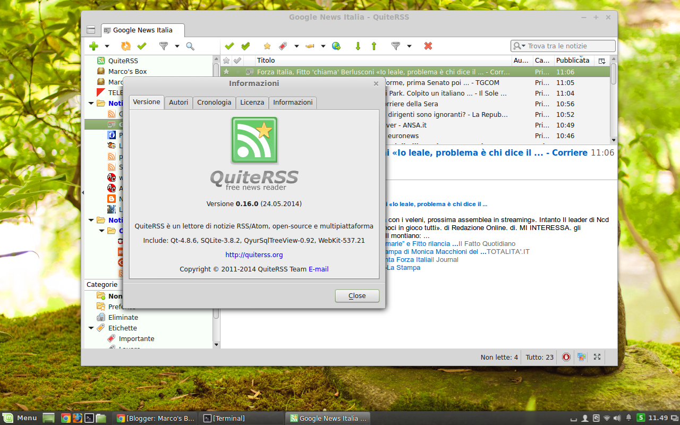Click the column chooser icon in header
The height and width of the screenshot is (425, 680).
(602, 61)
